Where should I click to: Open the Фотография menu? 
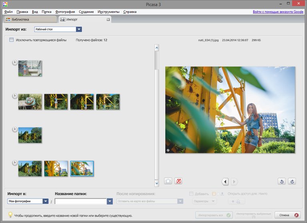tap(65, 12)
